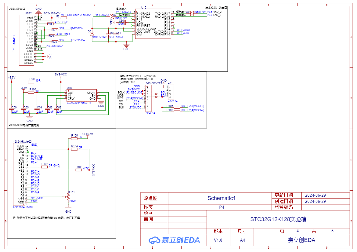
Task: Click the Schematic1 title field
Action: click(222, 198)
